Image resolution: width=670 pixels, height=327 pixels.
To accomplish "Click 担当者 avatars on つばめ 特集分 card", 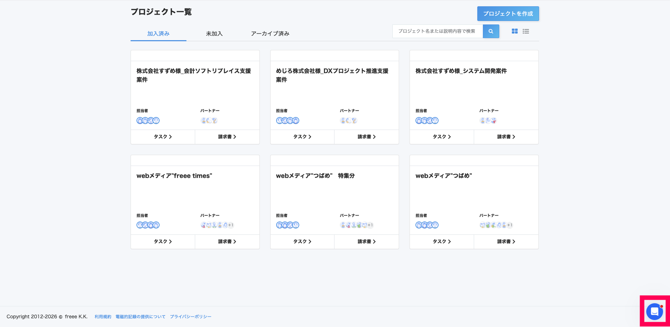I will click(x=288, y=225).
